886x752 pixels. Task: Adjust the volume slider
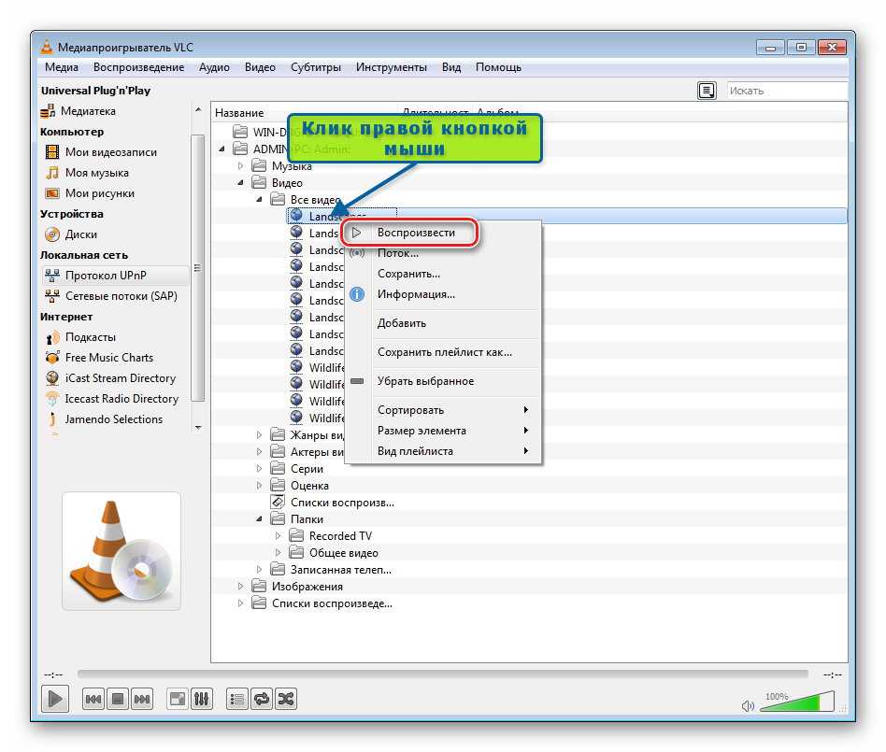click(798, 702)
